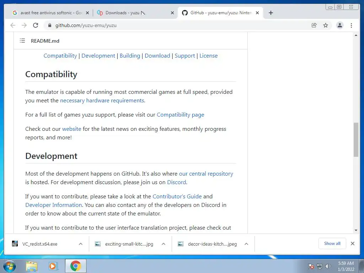Jump to Compatibility section link

coord(60,56)
